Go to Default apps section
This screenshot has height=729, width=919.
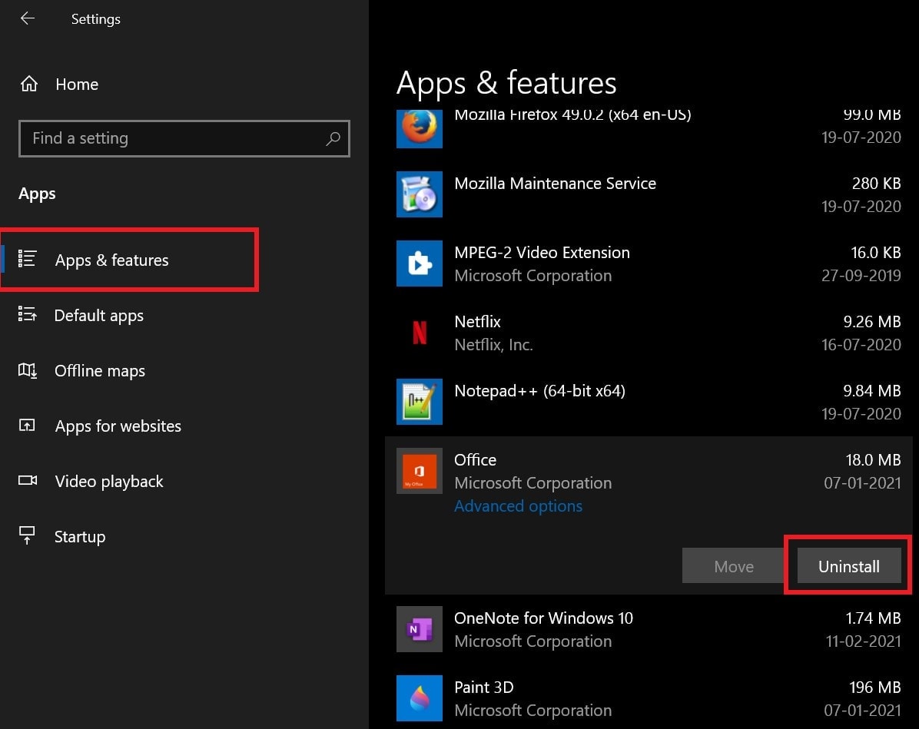coord(98,315)
